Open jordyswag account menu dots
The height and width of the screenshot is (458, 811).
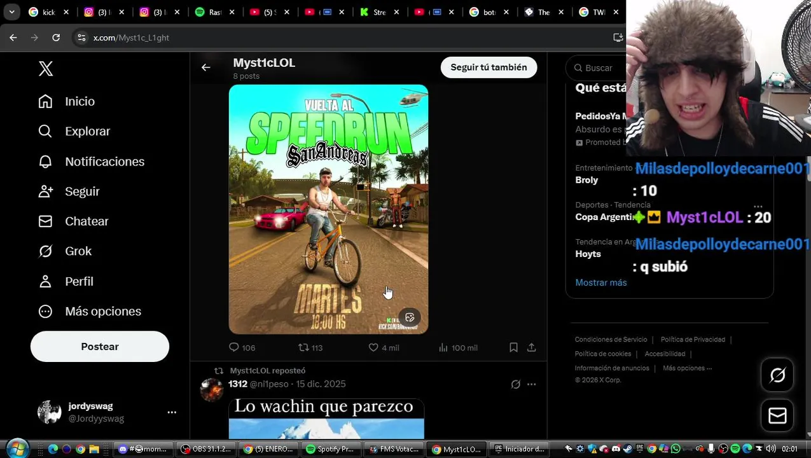pyautogui.click(x=172, y=412)
